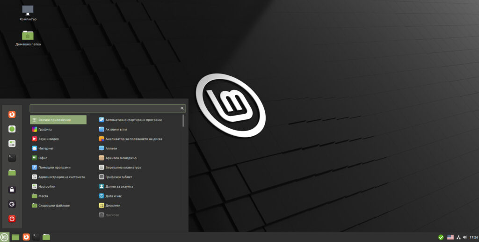Open Terminal from the panel launcher
479x242 pixels.
point(36,237)
